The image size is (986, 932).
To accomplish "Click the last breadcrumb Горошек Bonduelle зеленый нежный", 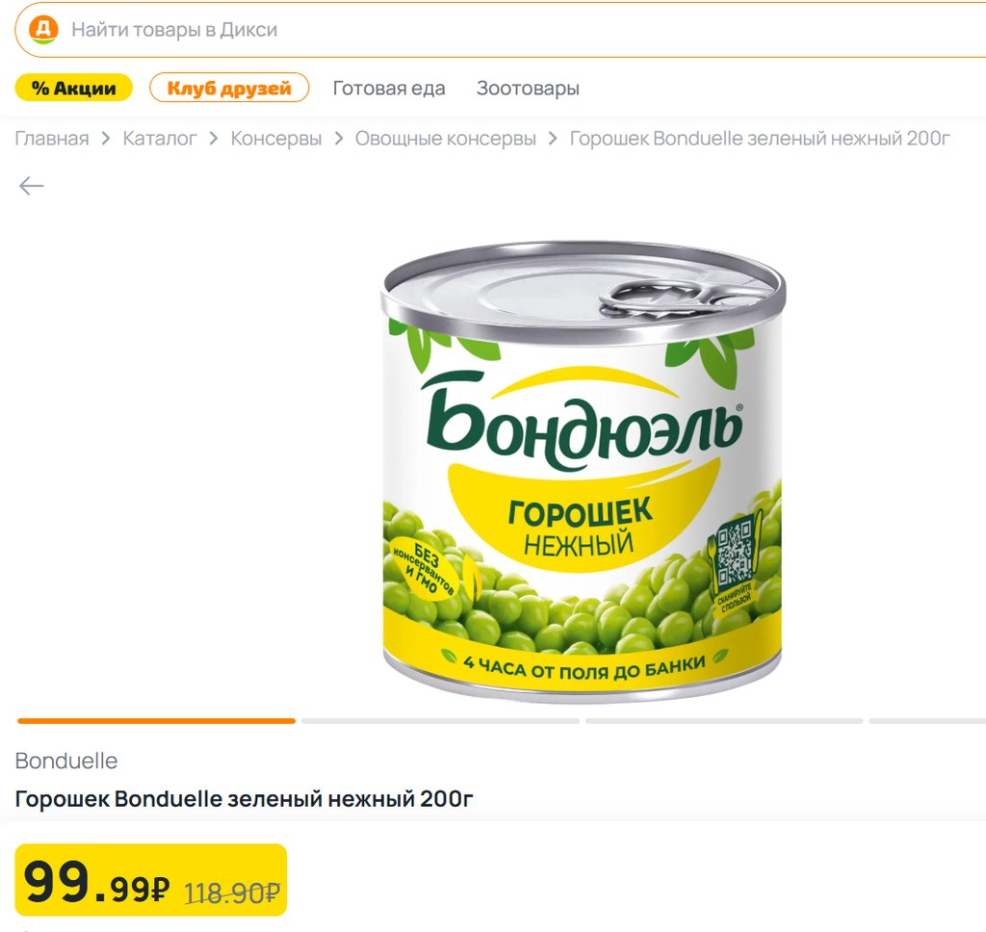I will pos(760,139).
